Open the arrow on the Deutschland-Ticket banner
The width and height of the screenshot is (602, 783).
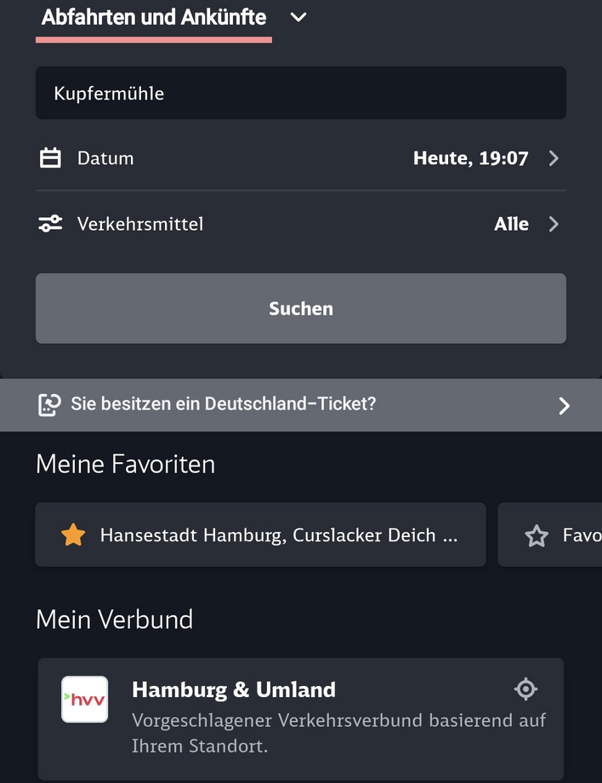click(564, 406)
